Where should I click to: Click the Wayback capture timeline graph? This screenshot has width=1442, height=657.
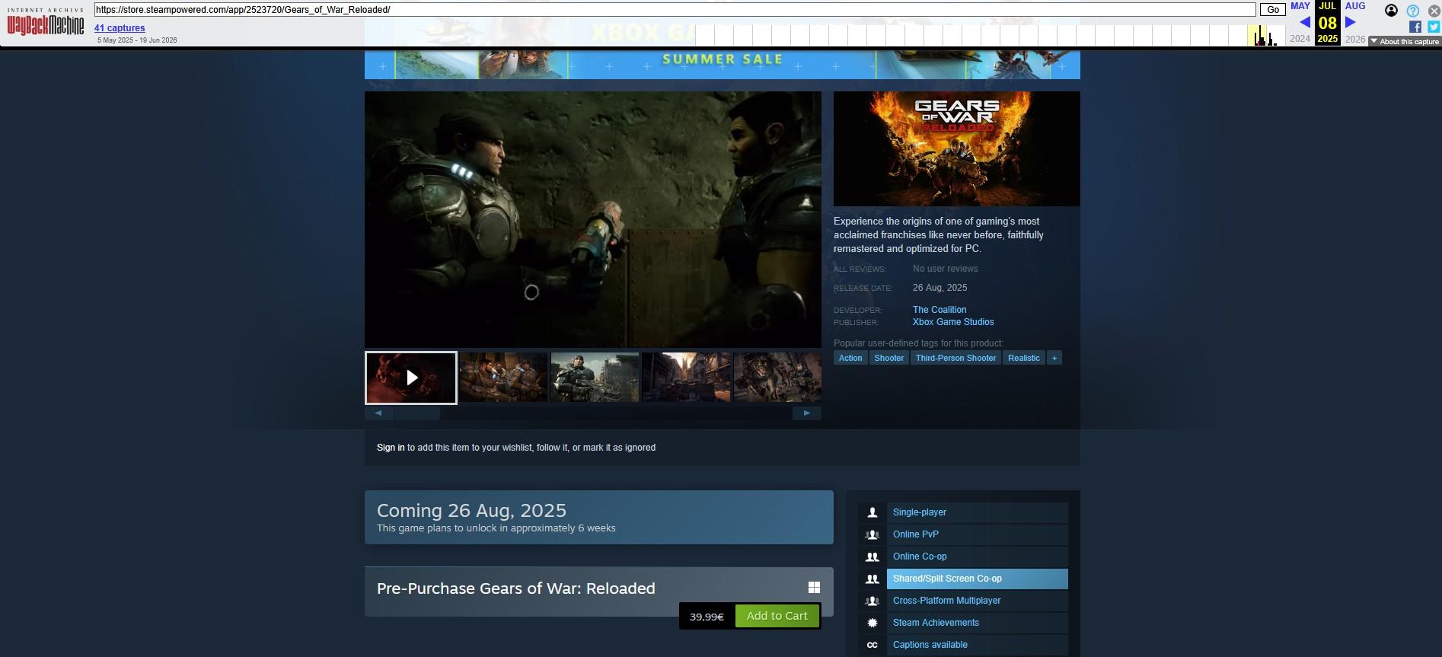click(x=991, y=35)
